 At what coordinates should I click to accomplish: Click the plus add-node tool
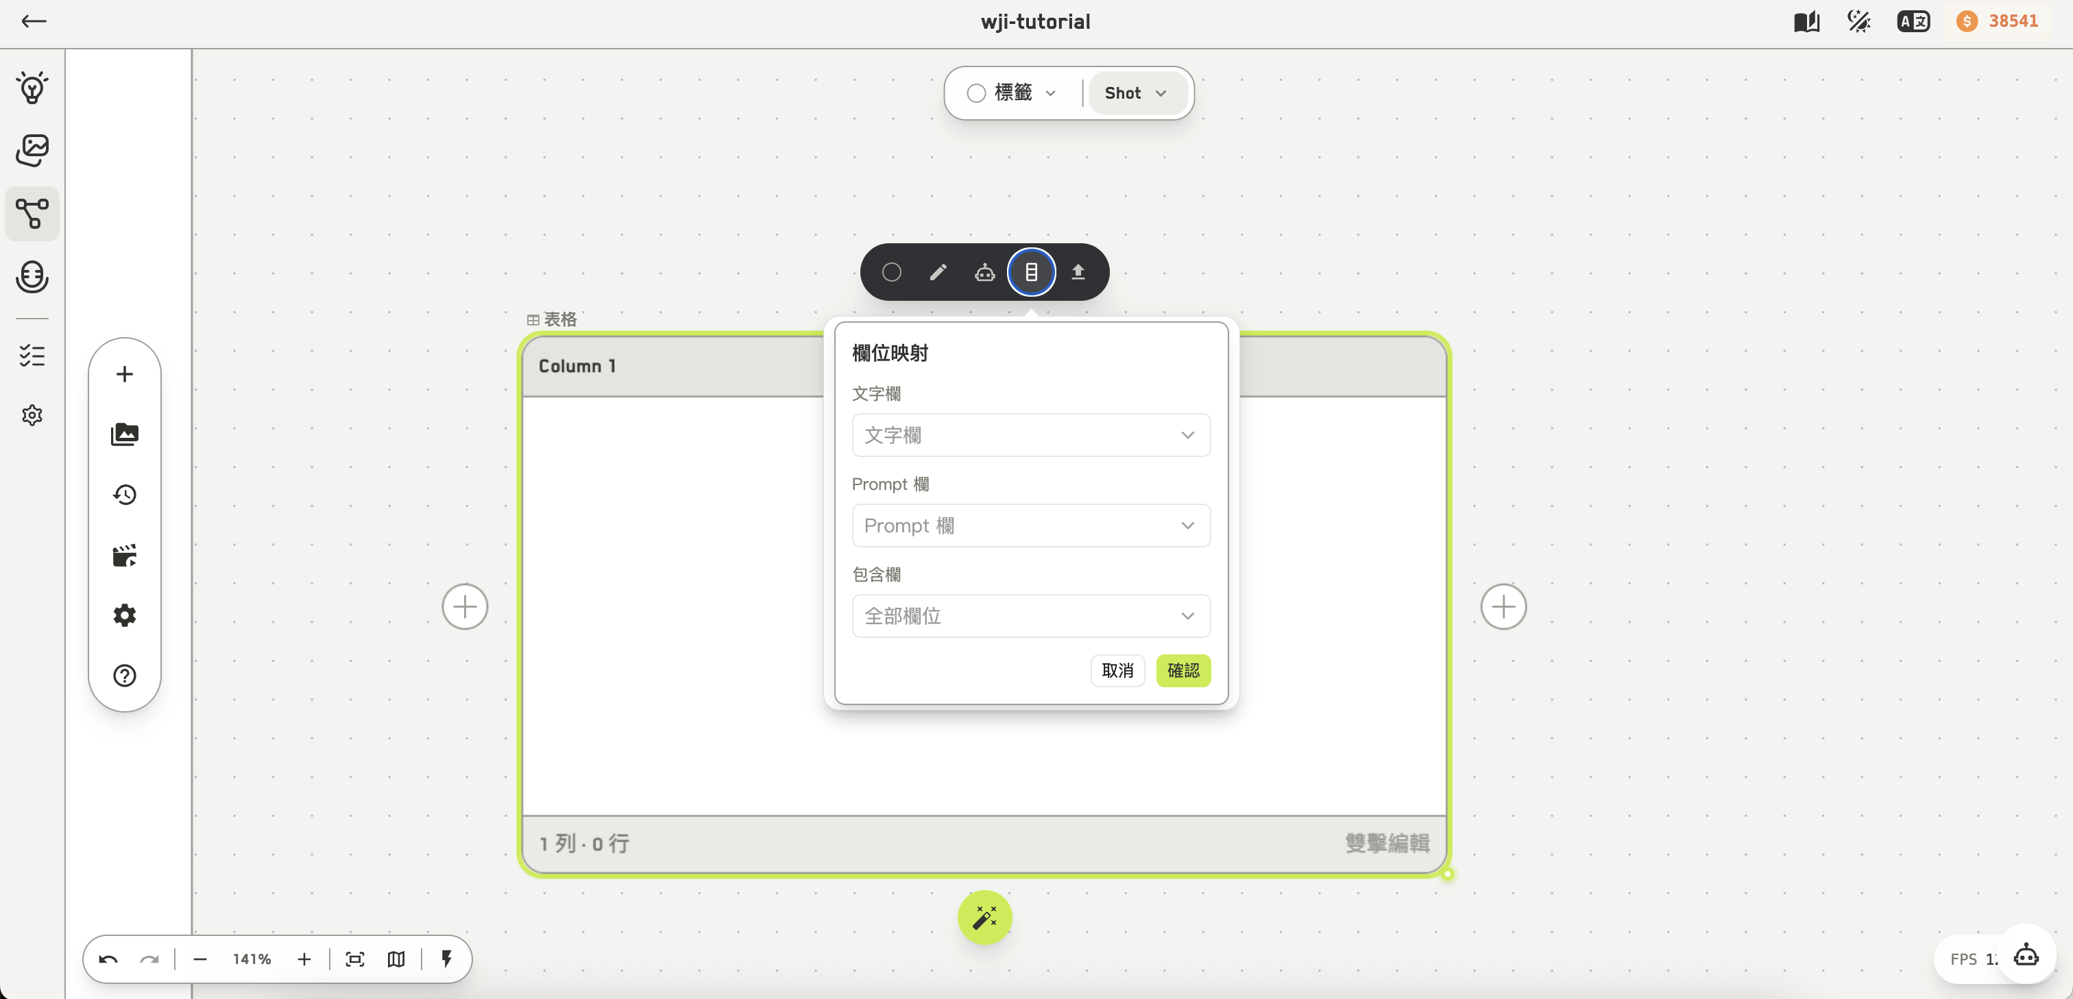pyautogui.click(x=125, y=374)
